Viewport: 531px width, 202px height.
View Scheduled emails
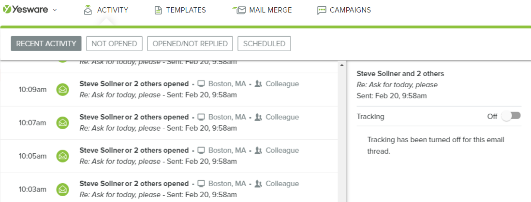[x=264, y=43]
